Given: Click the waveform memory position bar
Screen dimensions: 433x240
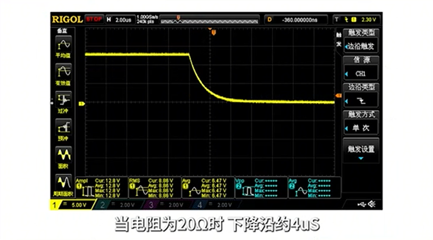Looking at the screenshot, I should (209, 20).
